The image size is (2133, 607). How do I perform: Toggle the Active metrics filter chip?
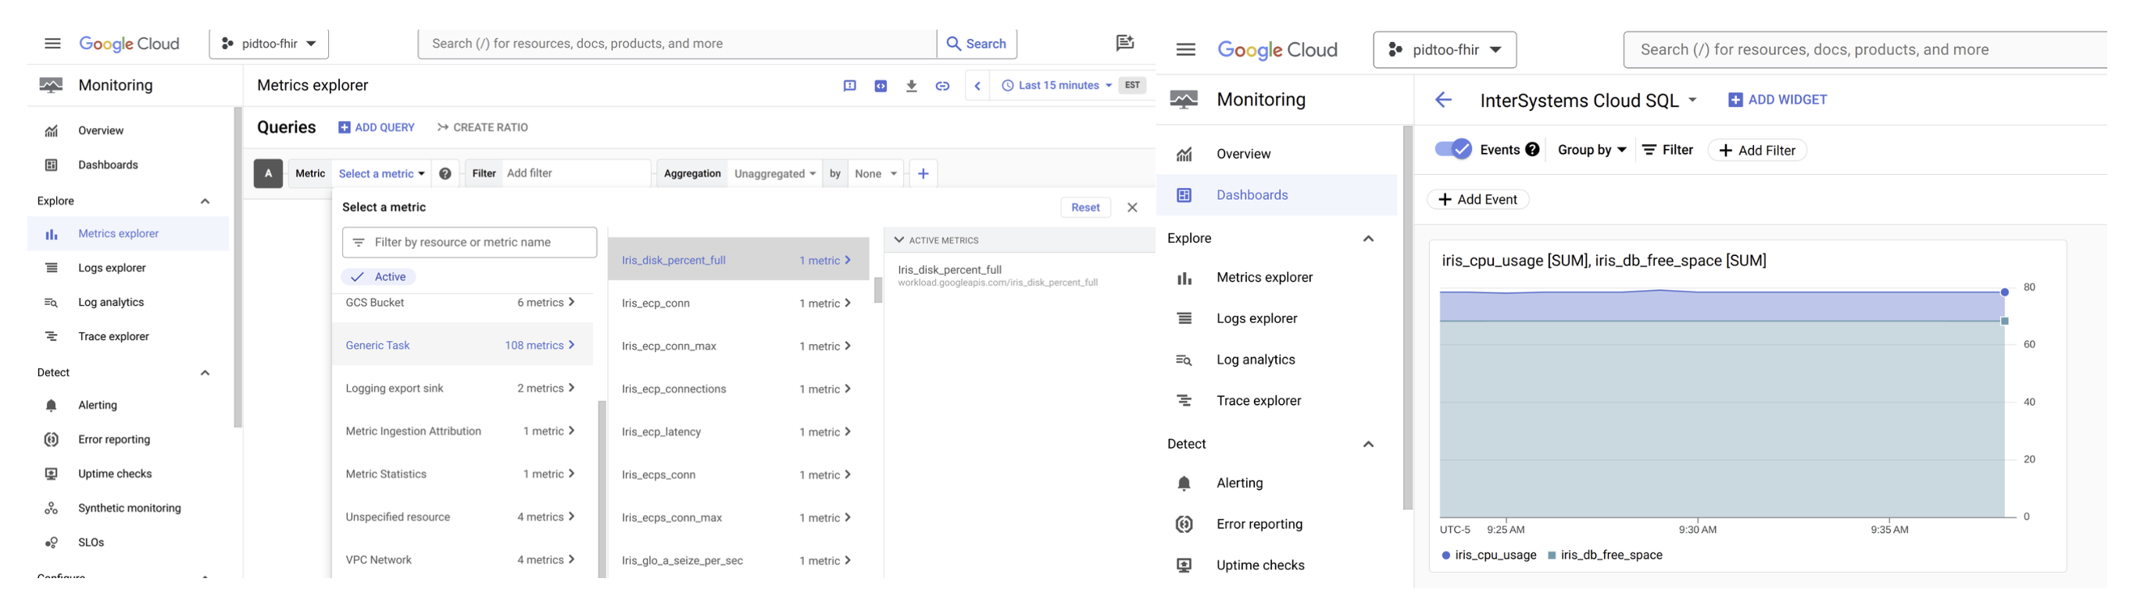379,277
